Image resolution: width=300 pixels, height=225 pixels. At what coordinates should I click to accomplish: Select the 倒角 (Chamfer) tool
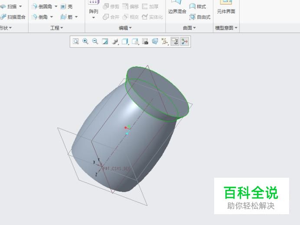pos(40,17)
